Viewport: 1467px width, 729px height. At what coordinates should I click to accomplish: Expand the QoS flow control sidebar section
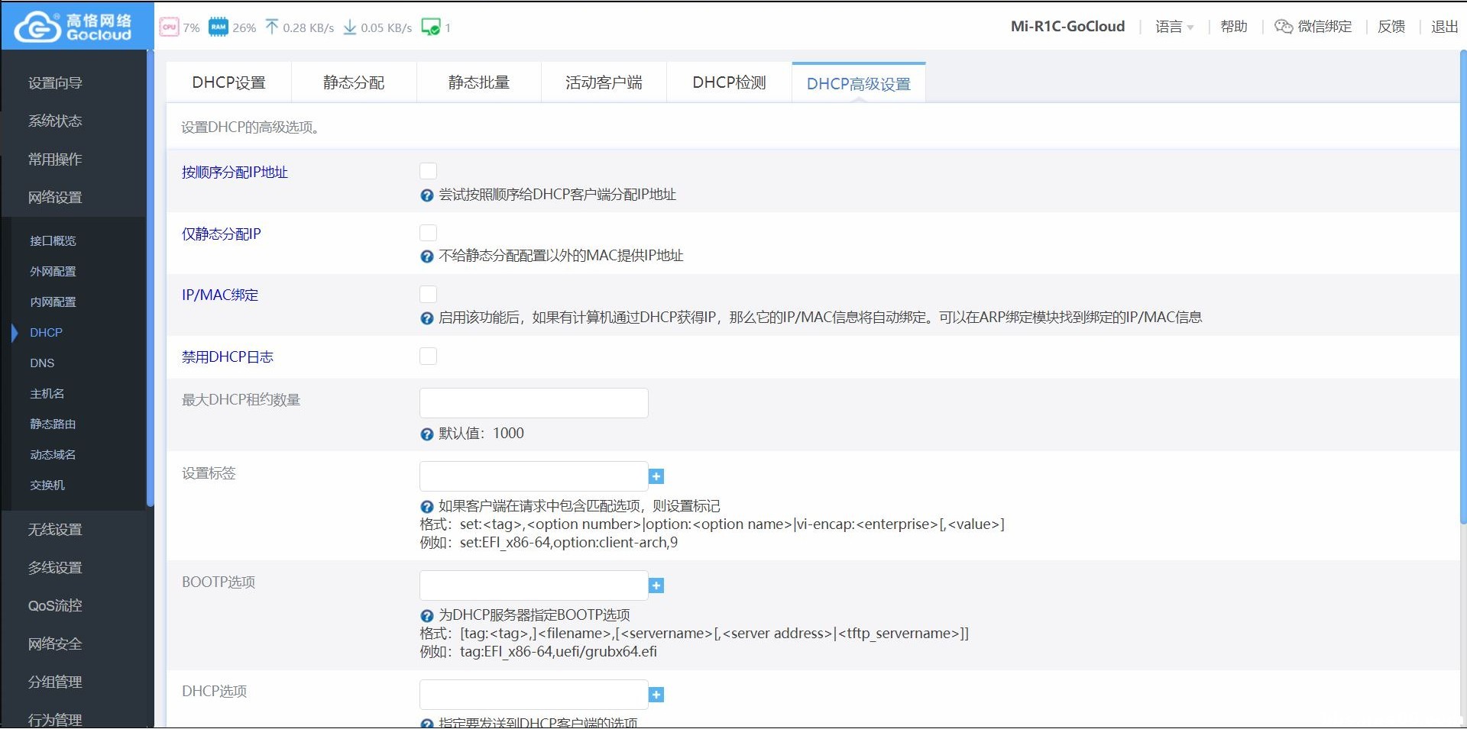click(55, 606)
